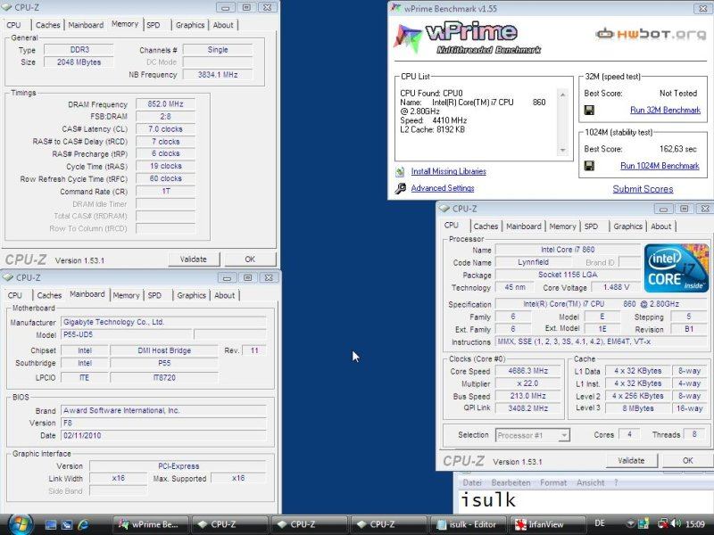Click the P55-UD5 model field
Screen dimensions: 714x535
pyautogui.click(x=126, y=335)
